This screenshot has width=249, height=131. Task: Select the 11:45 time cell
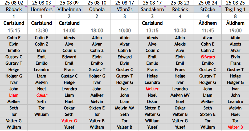208,30
